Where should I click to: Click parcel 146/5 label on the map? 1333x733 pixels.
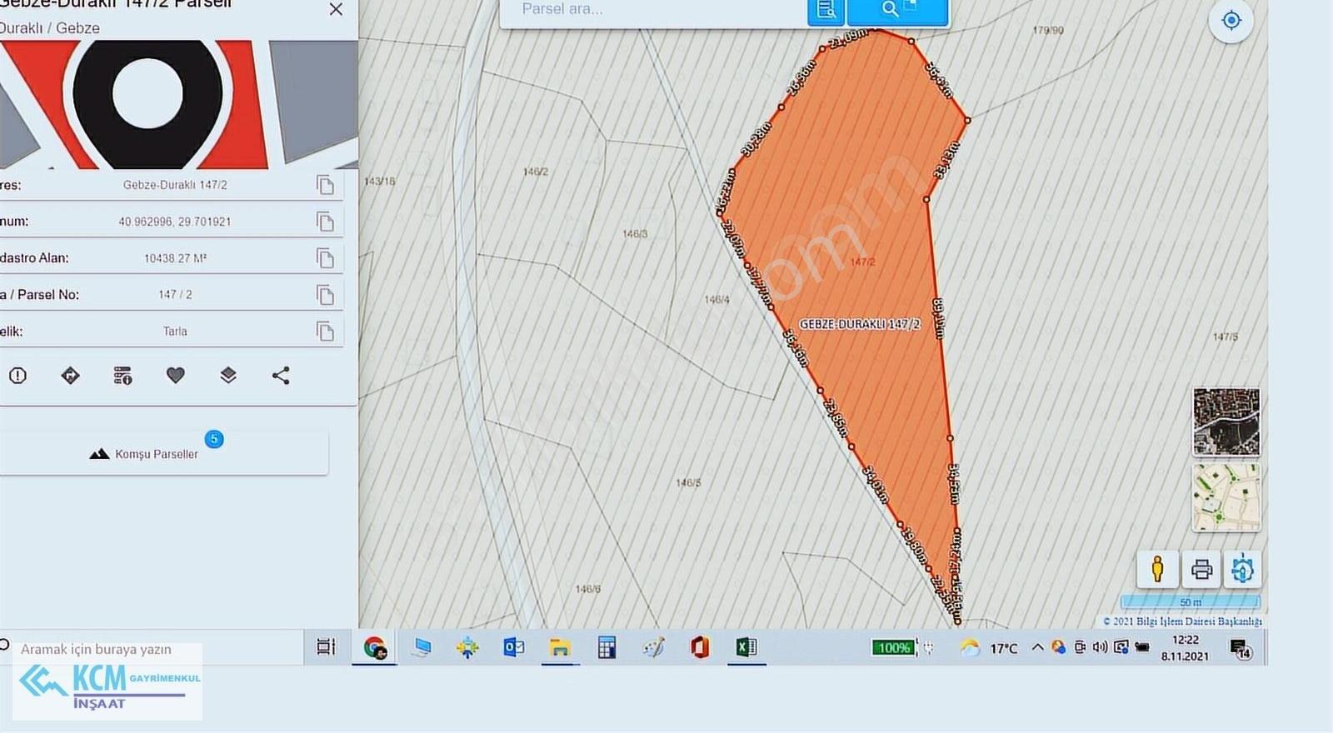(x=688, y=483)
